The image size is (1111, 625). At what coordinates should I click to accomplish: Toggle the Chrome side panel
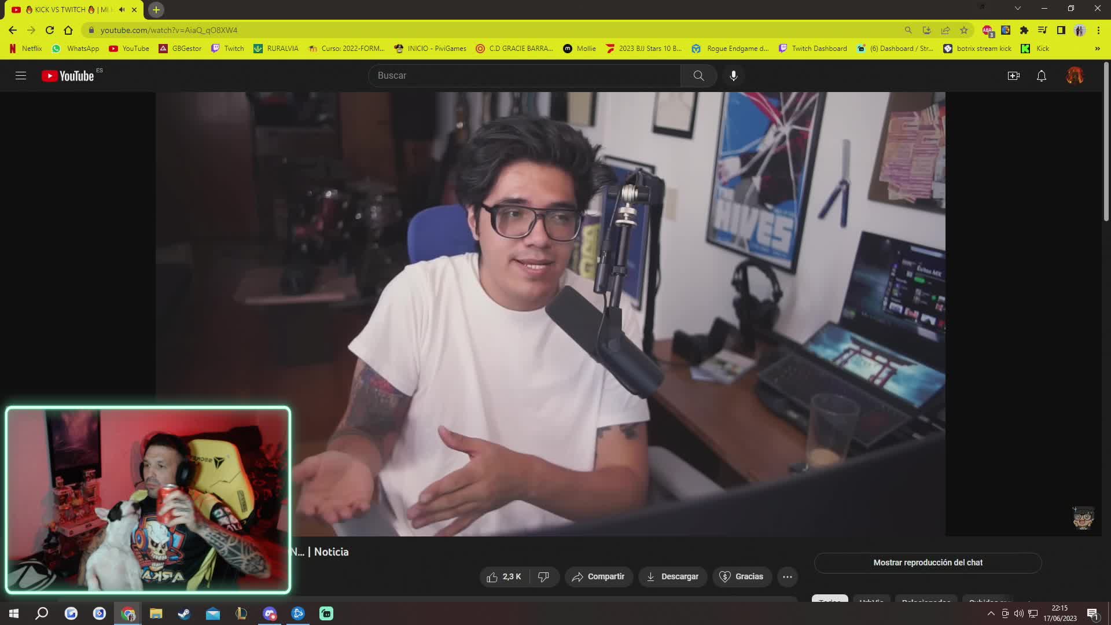coord(1061,30)
